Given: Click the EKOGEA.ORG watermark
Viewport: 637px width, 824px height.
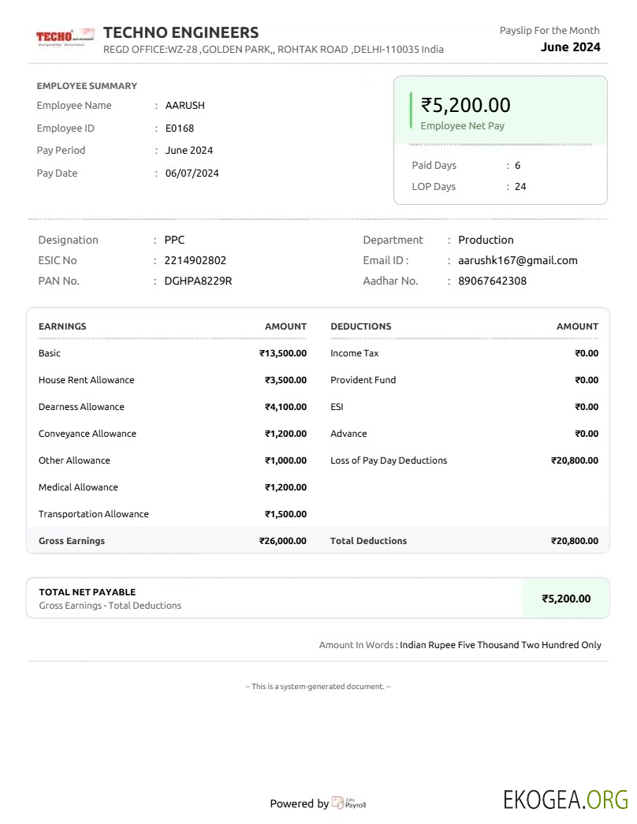Looking at the screenshot, I should tap(565, 800).
